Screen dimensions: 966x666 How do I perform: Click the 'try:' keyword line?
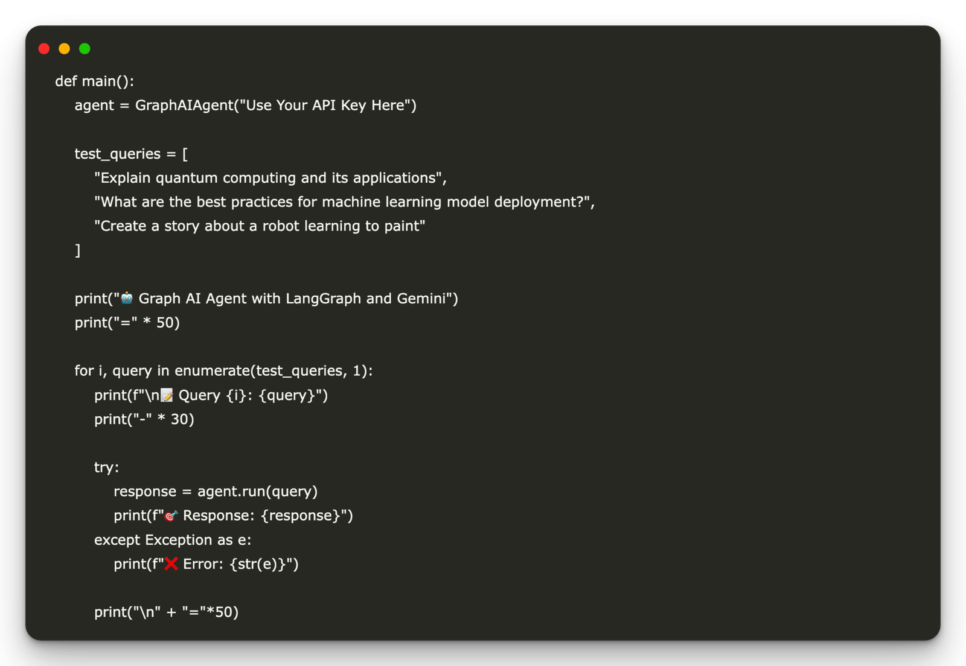point(107,468)
